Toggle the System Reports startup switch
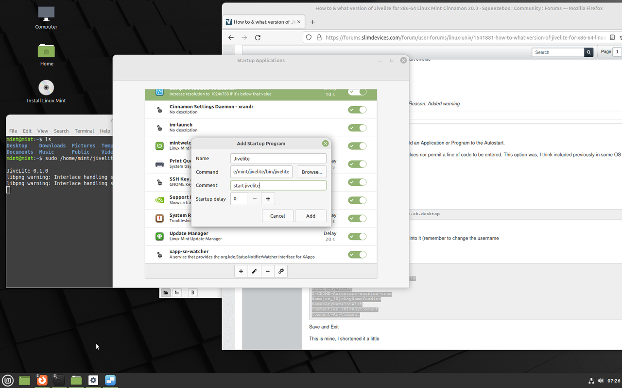 [x=357, y=218]
